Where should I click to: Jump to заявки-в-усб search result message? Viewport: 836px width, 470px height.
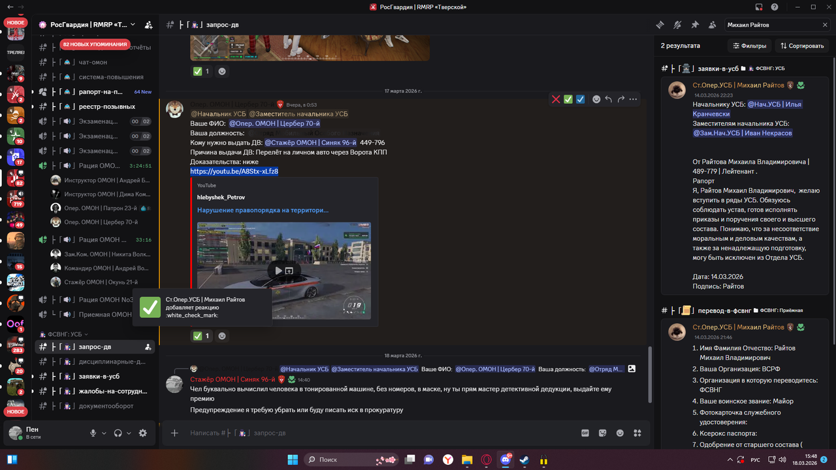pyautogui.click(x=745, y=186)
